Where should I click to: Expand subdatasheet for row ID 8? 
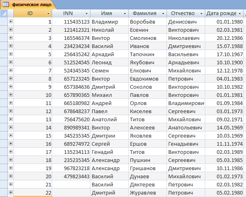(x=11, y=78)
